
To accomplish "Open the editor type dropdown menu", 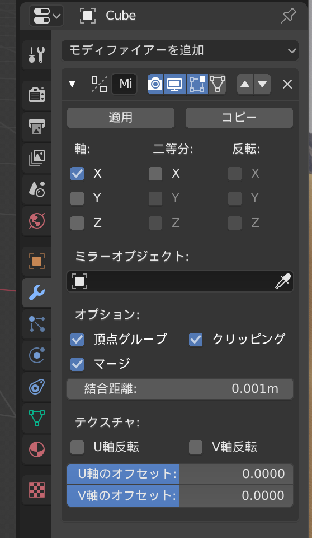I will pyautogui.click(x=46, y=16).
